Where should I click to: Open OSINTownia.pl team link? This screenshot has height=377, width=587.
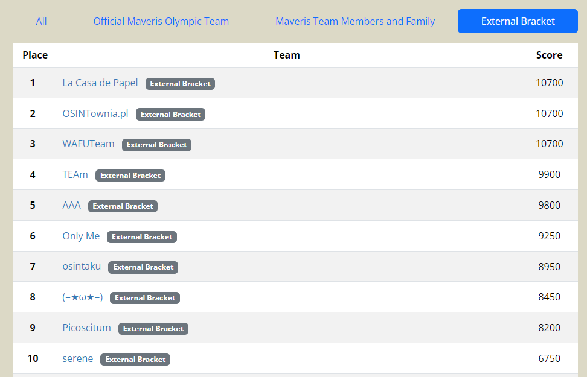click(95, 113)
